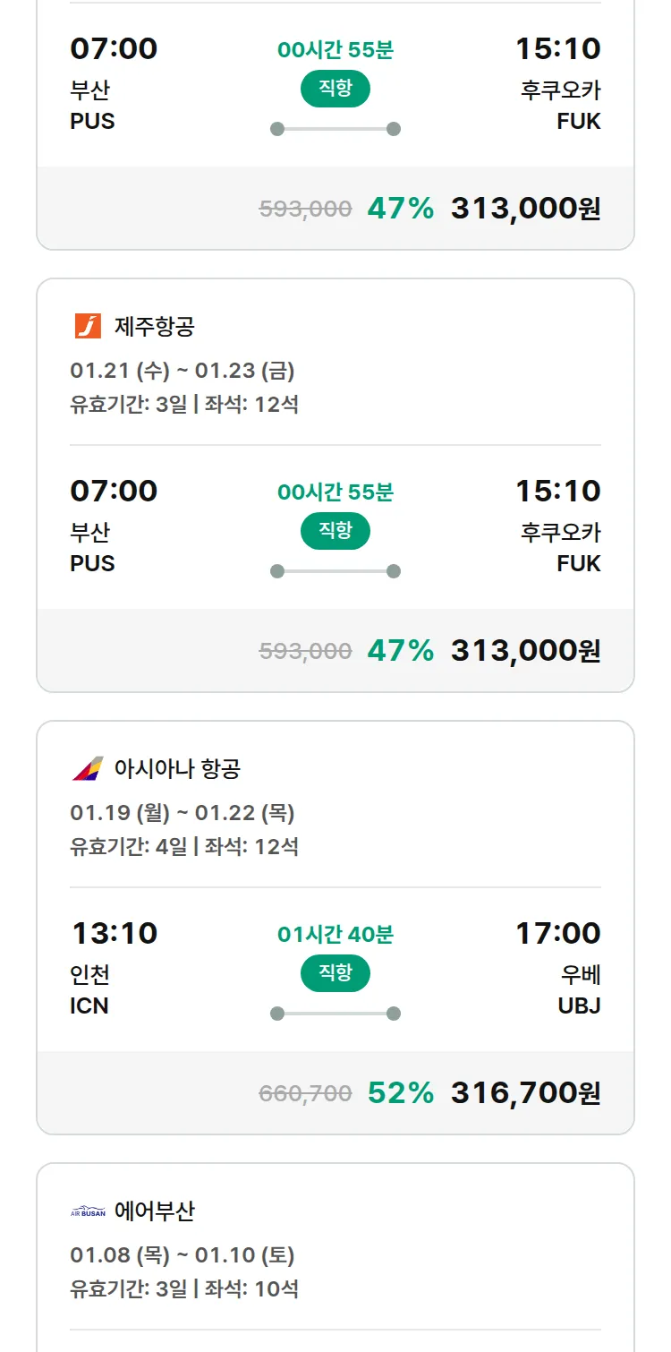The height and width of the screenshot is (1352, 671).
Task: Click the route line under 01시간 40분
Action: click(x=335, y=1014)
